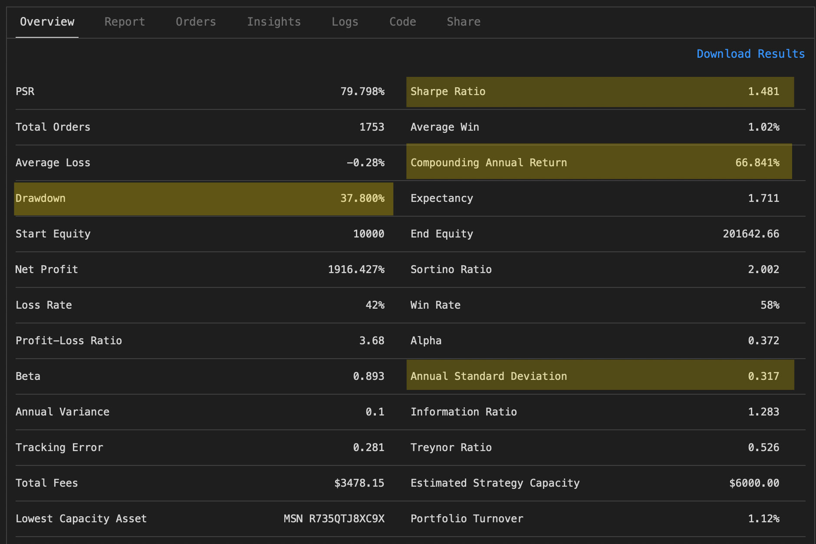The image size is (816, 544).
Task: Click the Net Profit label
Action: [47, 270]
